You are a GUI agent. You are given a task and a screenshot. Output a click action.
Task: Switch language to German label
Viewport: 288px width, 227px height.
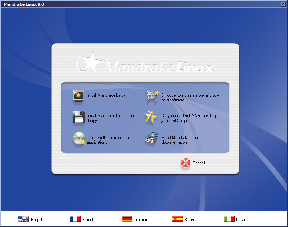[141, 220]
